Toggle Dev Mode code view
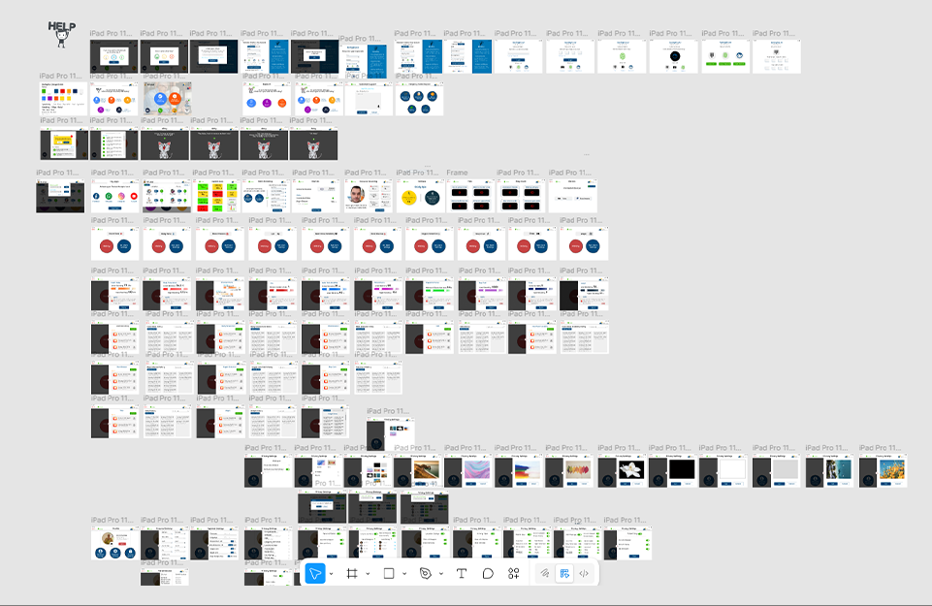The image size is (932, 606). (x=584, y=573)
